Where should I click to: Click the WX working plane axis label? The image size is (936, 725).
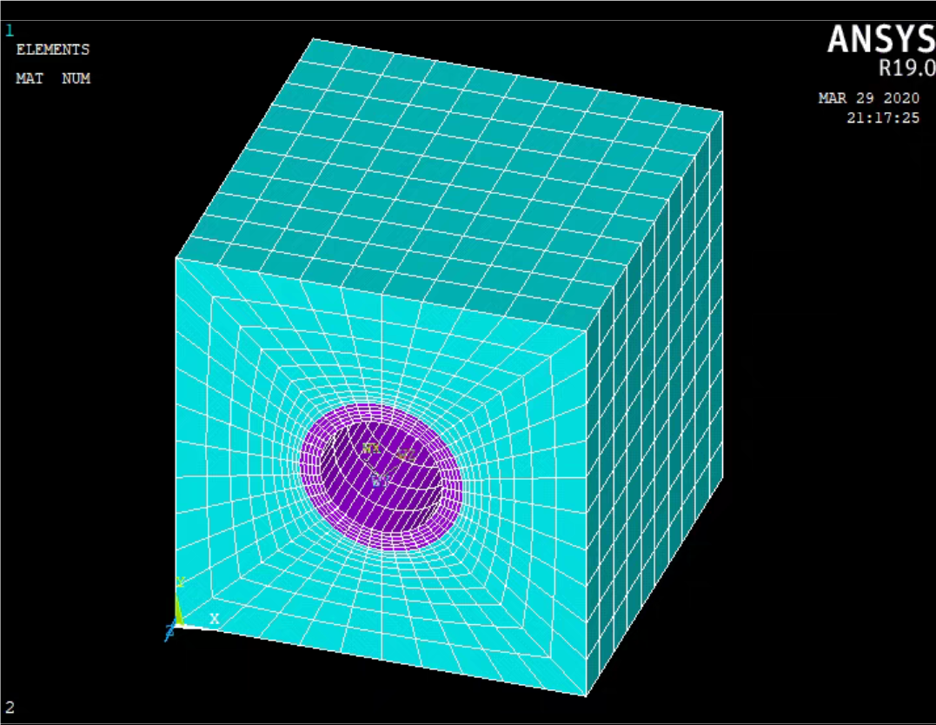371,448
